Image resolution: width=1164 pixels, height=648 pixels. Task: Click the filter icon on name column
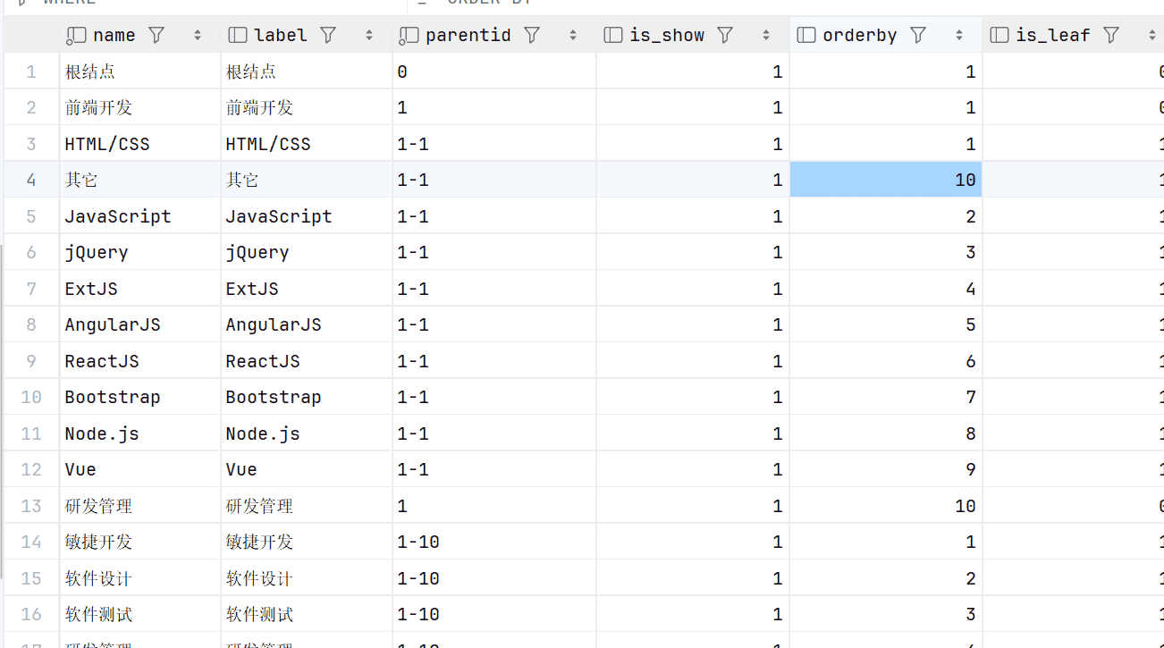point(156,35)
